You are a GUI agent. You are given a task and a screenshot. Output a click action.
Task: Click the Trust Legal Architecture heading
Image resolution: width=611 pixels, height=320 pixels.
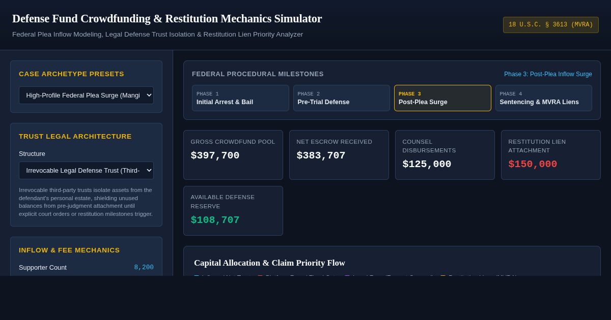point(75,136)
